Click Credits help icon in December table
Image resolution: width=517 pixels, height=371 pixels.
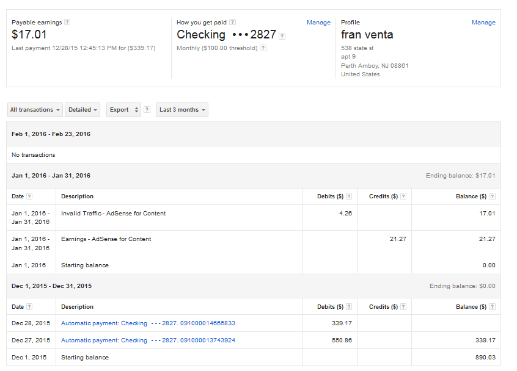click(x=403, y=307)
